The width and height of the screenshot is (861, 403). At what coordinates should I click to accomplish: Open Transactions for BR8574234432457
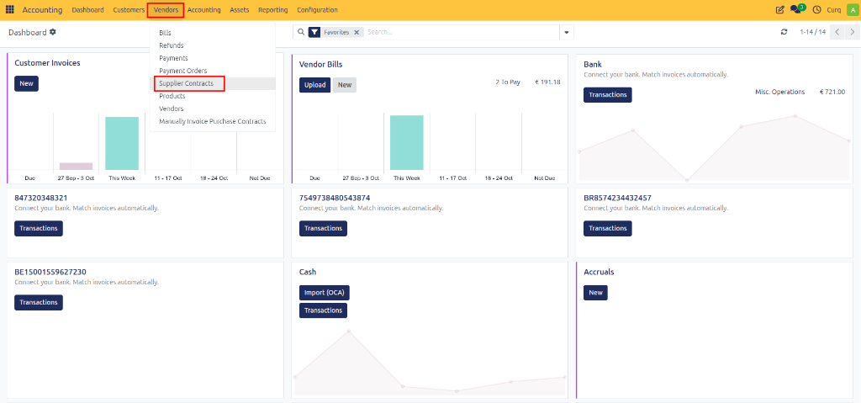(x=608, y=228)
